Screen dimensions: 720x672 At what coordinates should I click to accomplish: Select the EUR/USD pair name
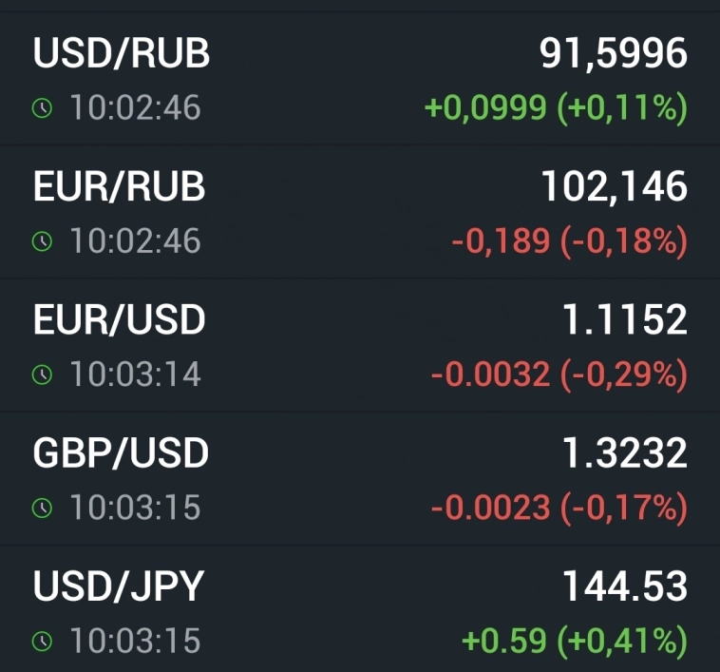(x=120, y=320)
